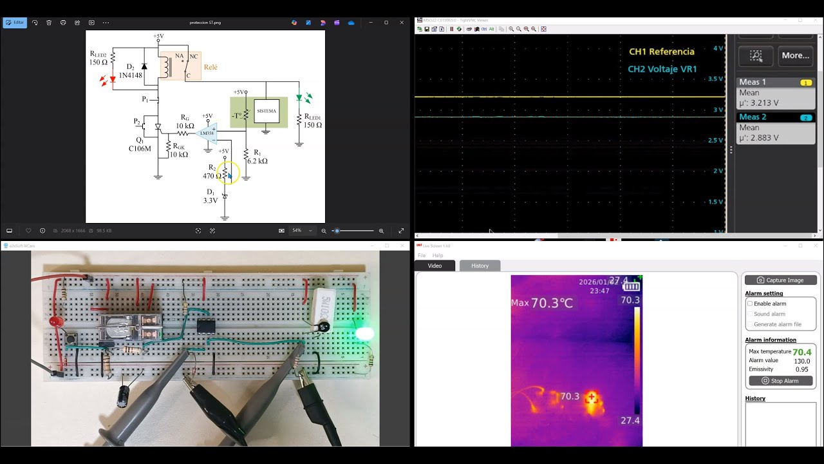This screenshot has height=464, width=824.
Task: Show file info in Photos bottom bar
Action: (x=42, y=231)
